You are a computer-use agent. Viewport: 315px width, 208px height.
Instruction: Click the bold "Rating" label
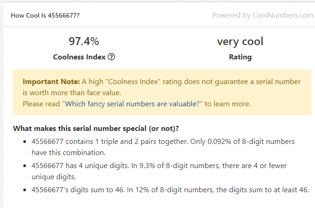pyautogui.click(x=240, y=57)
